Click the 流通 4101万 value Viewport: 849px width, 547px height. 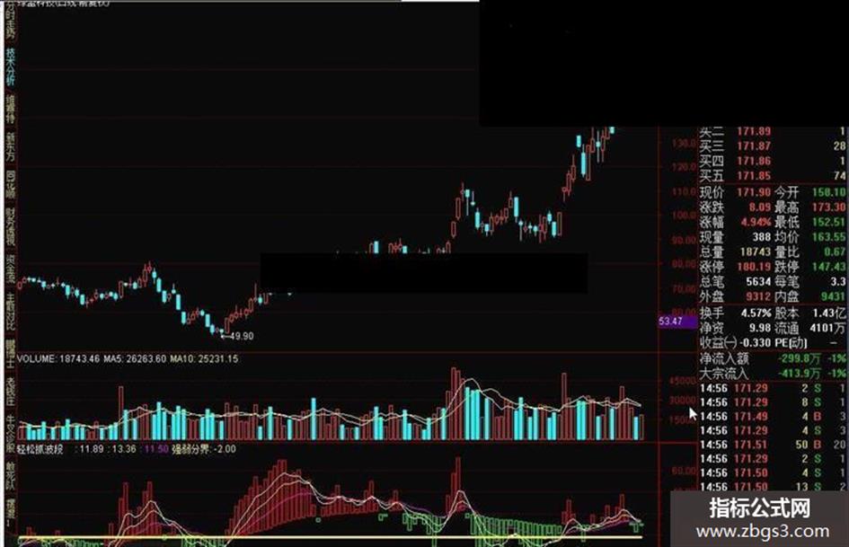point(828,328)
